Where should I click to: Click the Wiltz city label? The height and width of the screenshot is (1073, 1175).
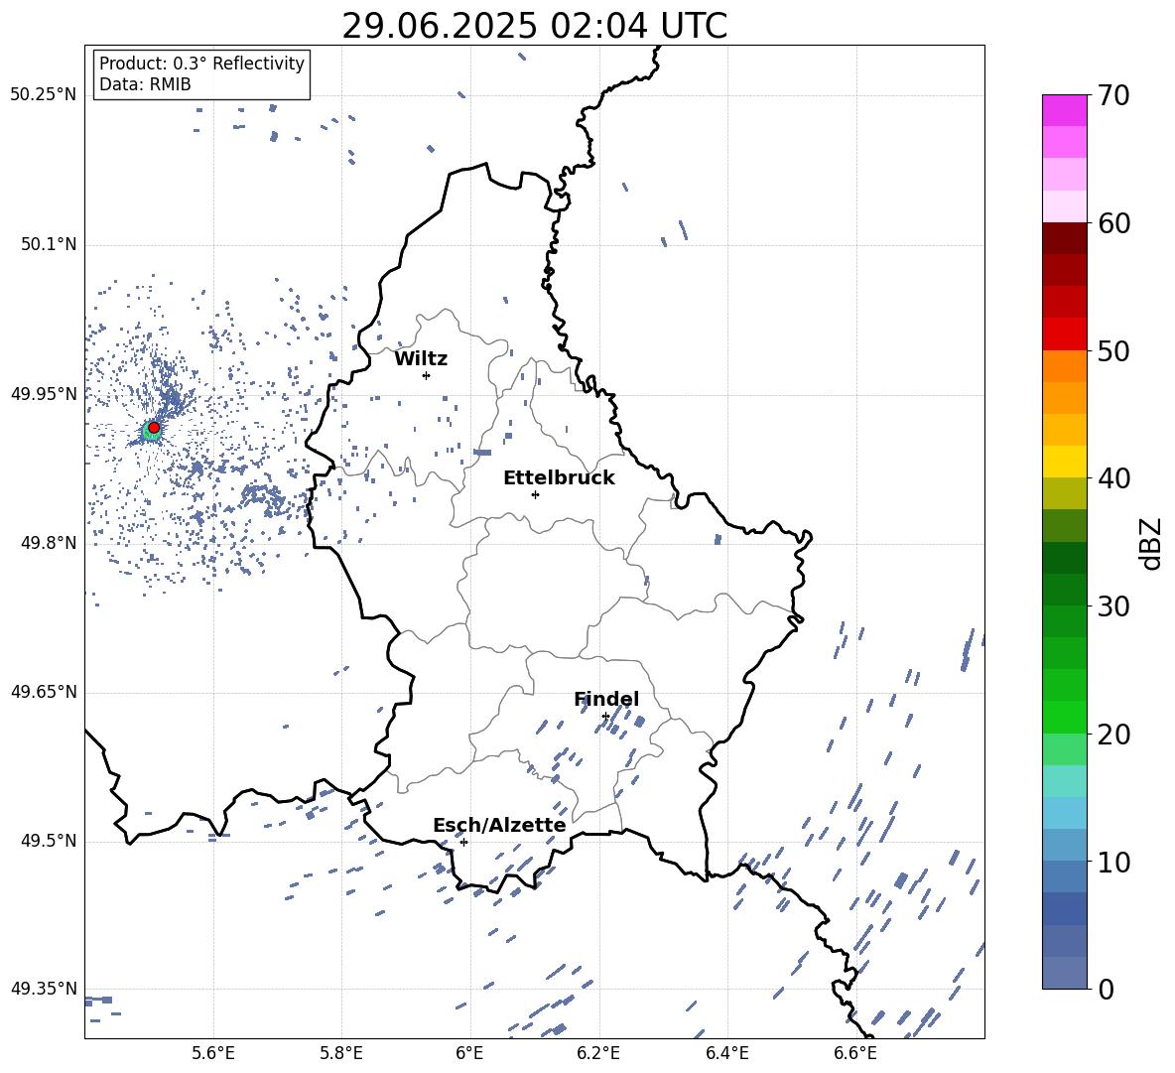click(421, 359)
